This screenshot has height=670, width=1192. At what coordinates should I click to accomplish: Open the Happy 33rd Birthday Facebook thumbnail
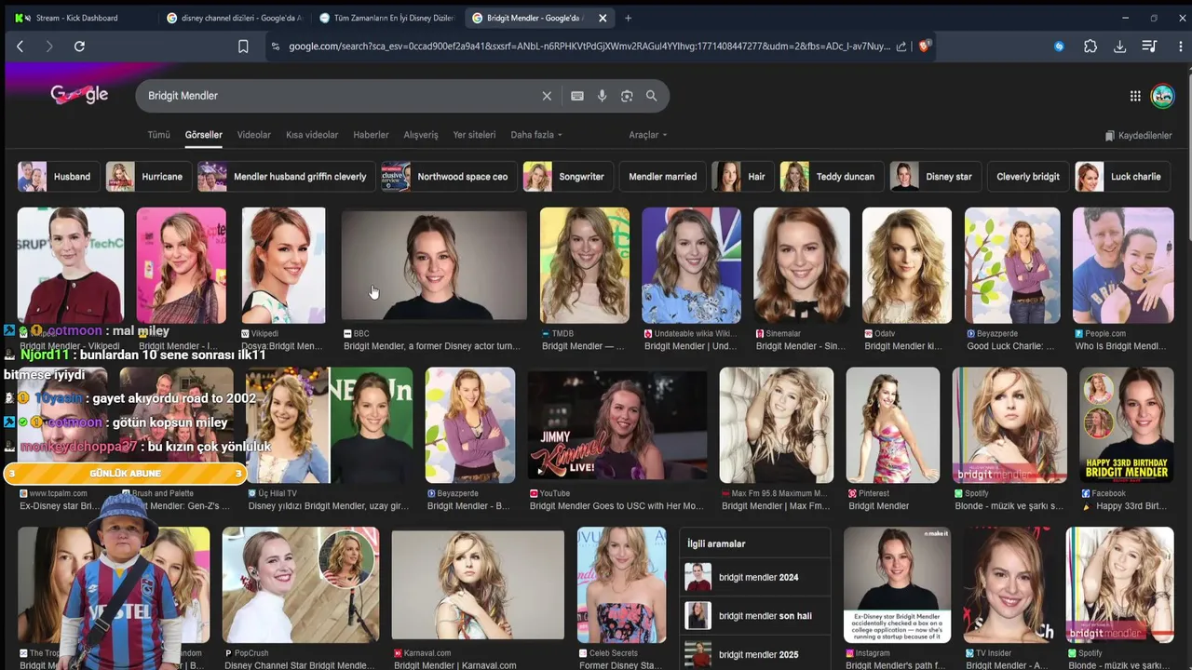1126,425
